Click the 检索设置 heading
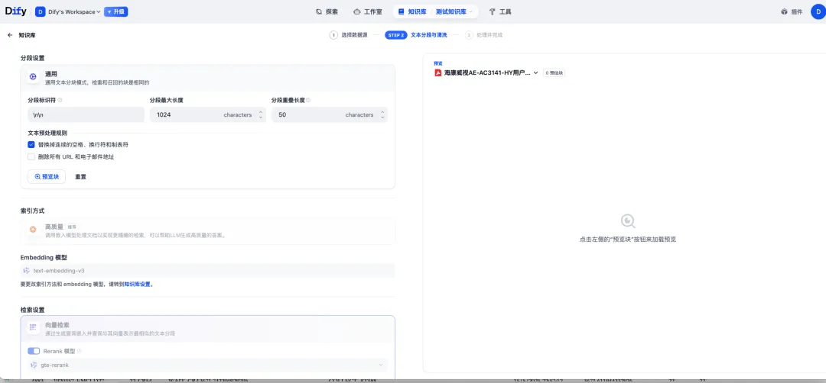The height and width of the screenshot is (383, 826). coord(33,310)
